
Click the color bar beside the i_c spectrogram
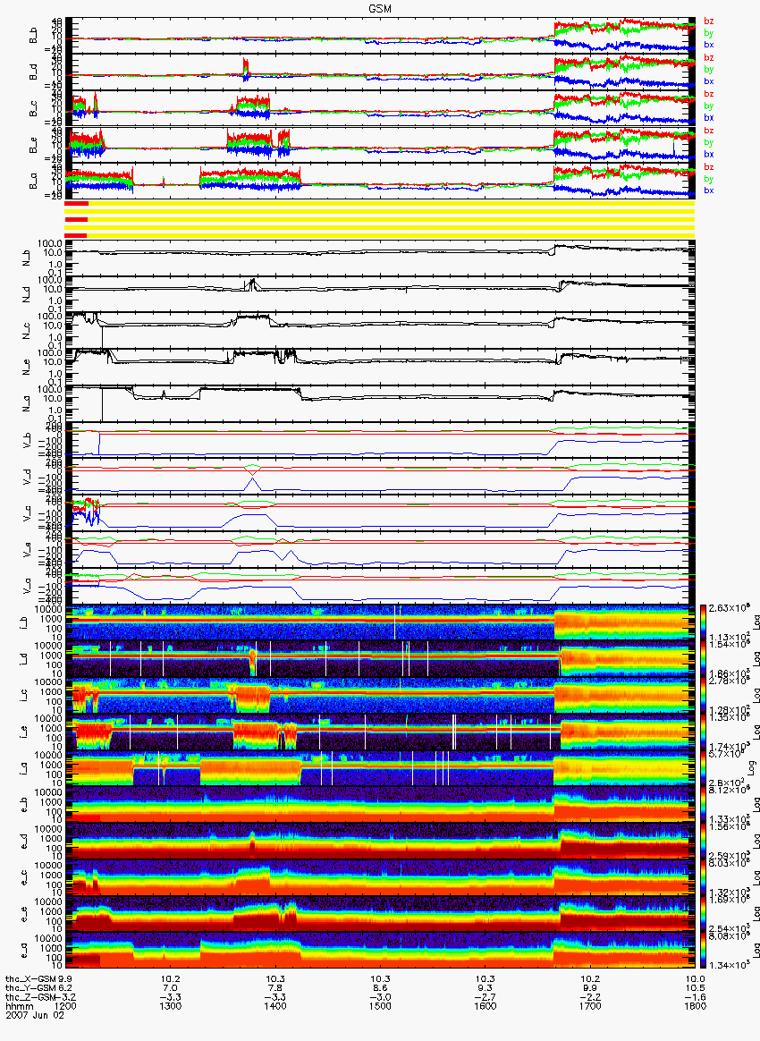[x=702, y=696]
